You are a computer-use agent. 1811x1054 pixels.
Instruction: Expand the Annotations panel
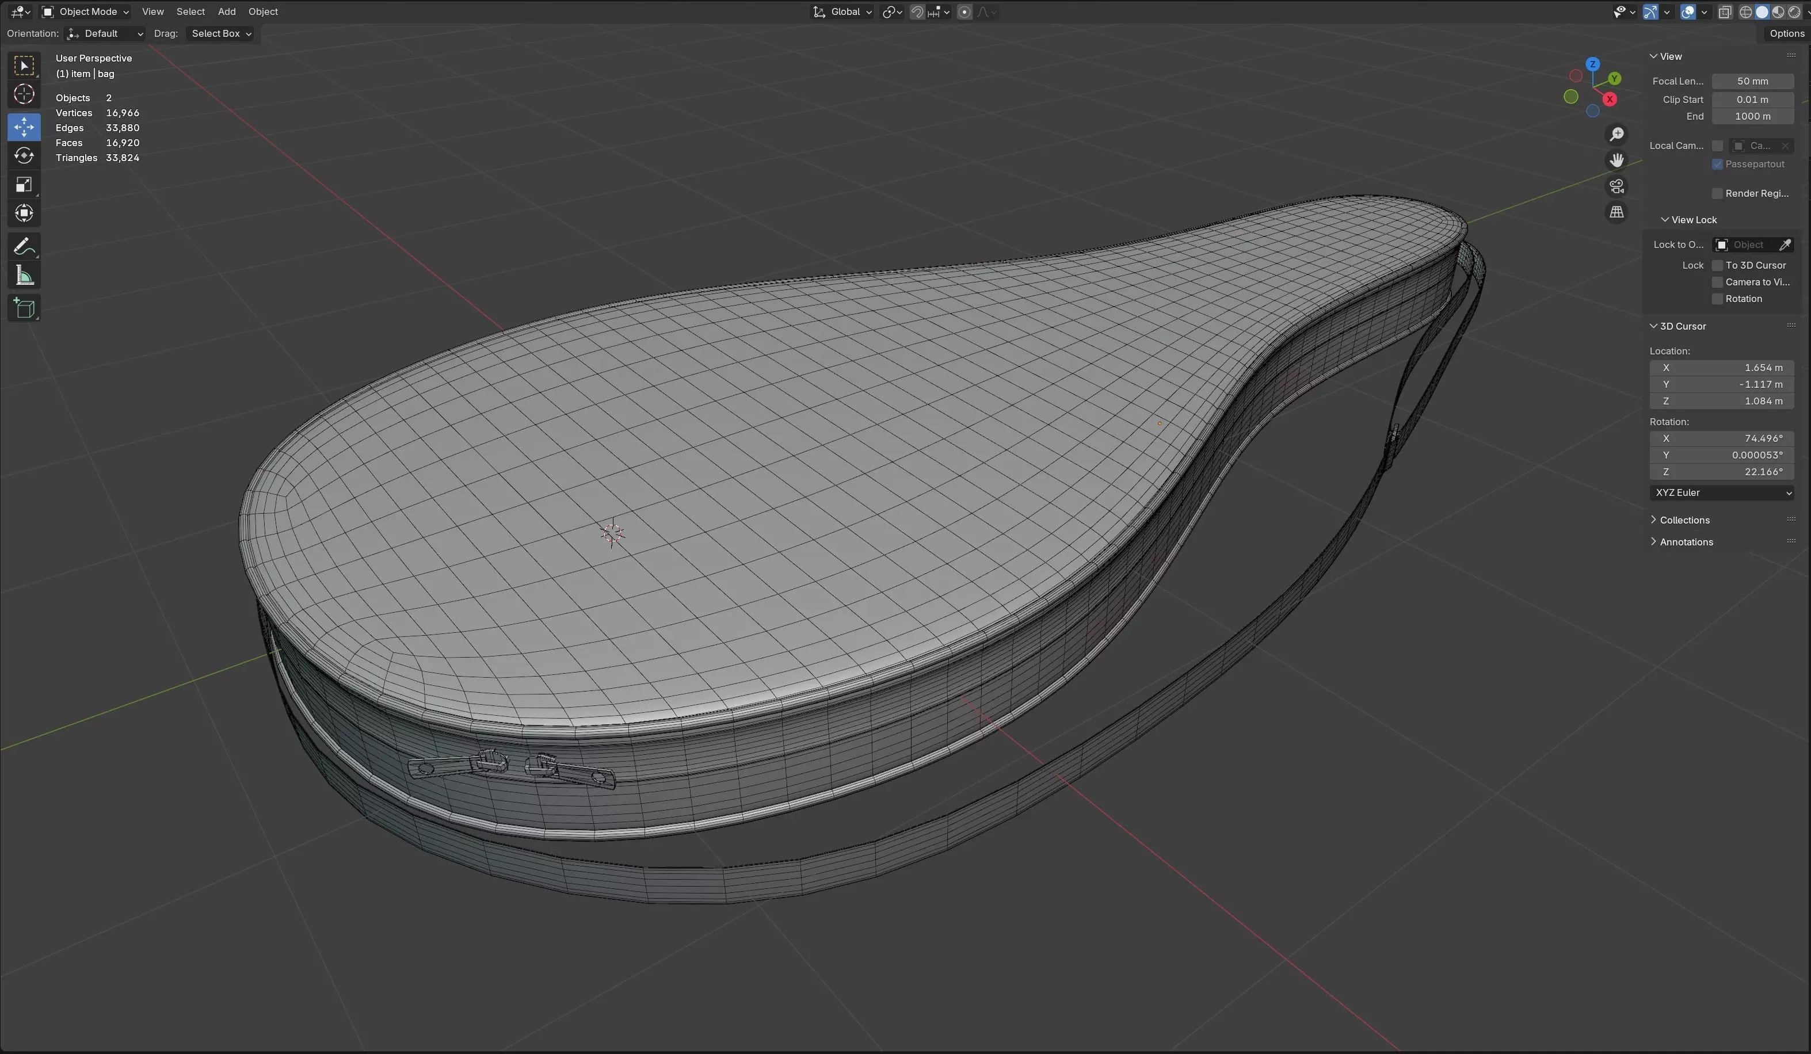1681,543
